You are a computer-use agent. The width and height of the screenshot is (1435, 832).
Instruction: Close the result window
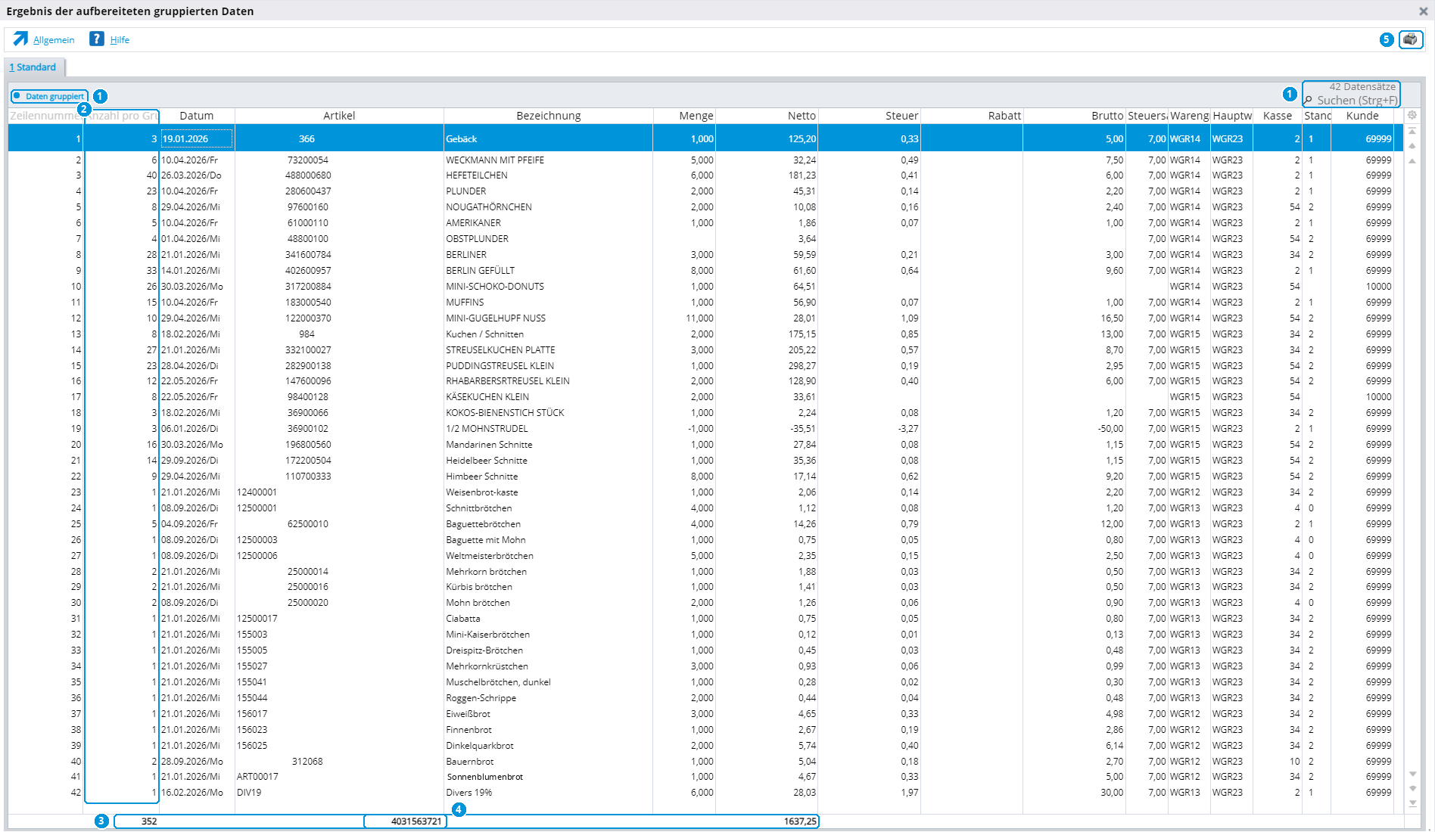1423,11
